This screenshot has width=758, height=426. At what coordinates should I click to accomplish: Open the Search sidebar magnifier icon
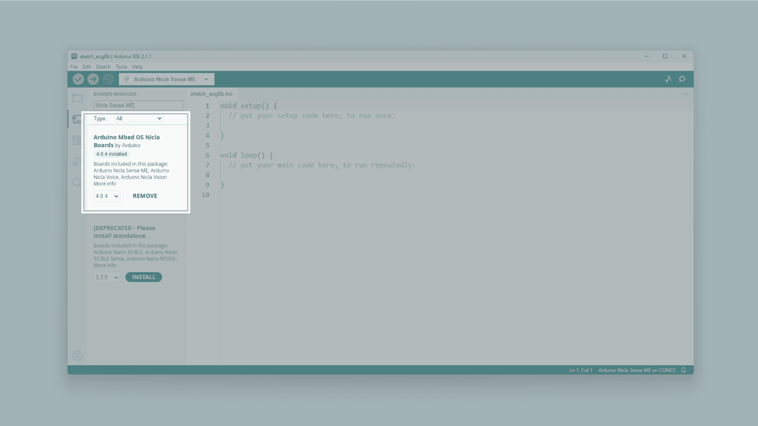77,182
